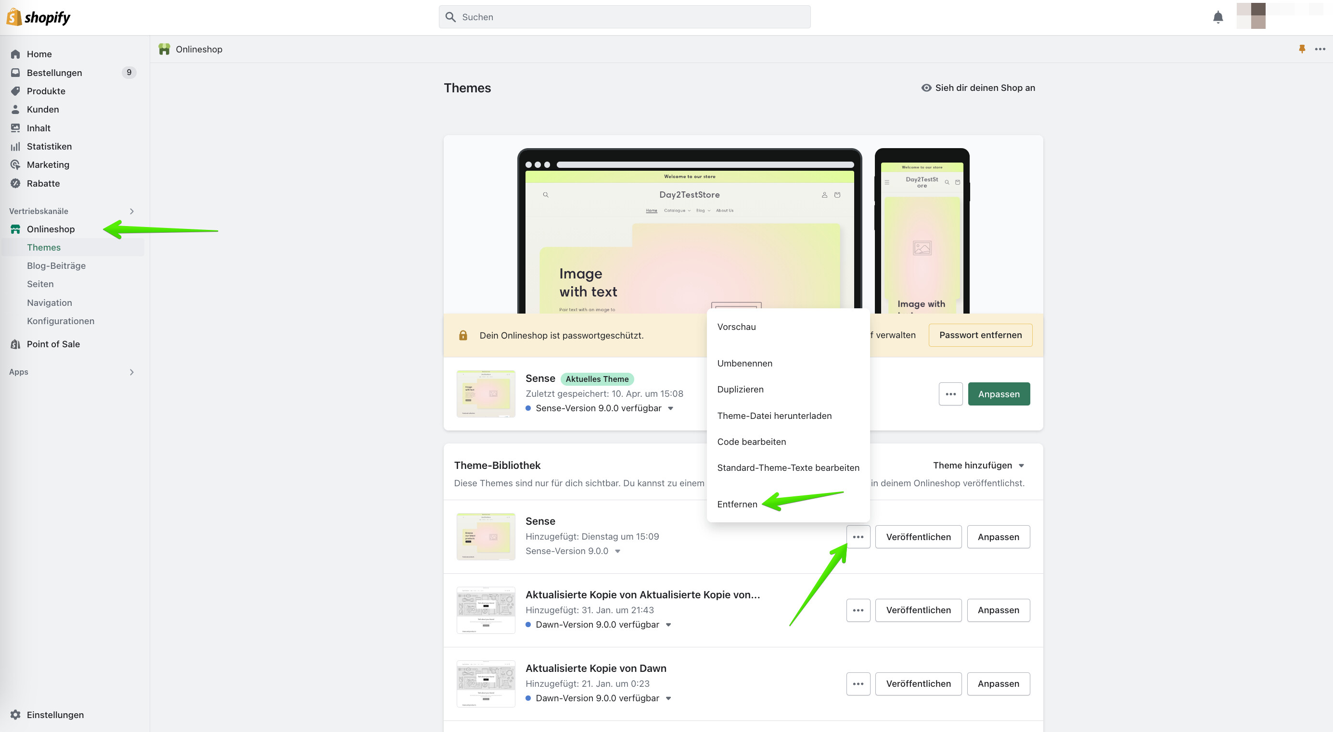The height and width of the screenshot is (732, 1333).
Task: Open Marketing via the target icon
Action: pos(15,164)
